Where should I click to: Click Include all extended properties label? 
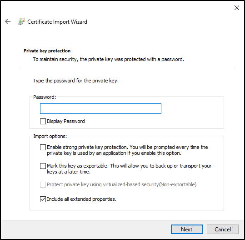[x=81, y=199]
